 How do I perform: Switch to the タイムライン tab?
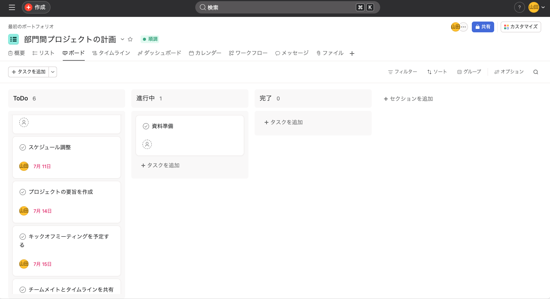pyautogui.click(x=111, y=53)
